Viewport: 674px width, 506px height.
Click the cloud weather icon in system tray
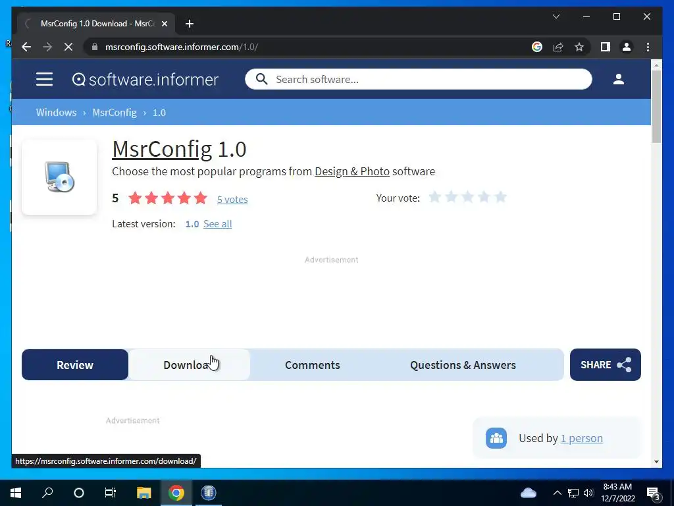pyautogui.click(x=529, y=493)
